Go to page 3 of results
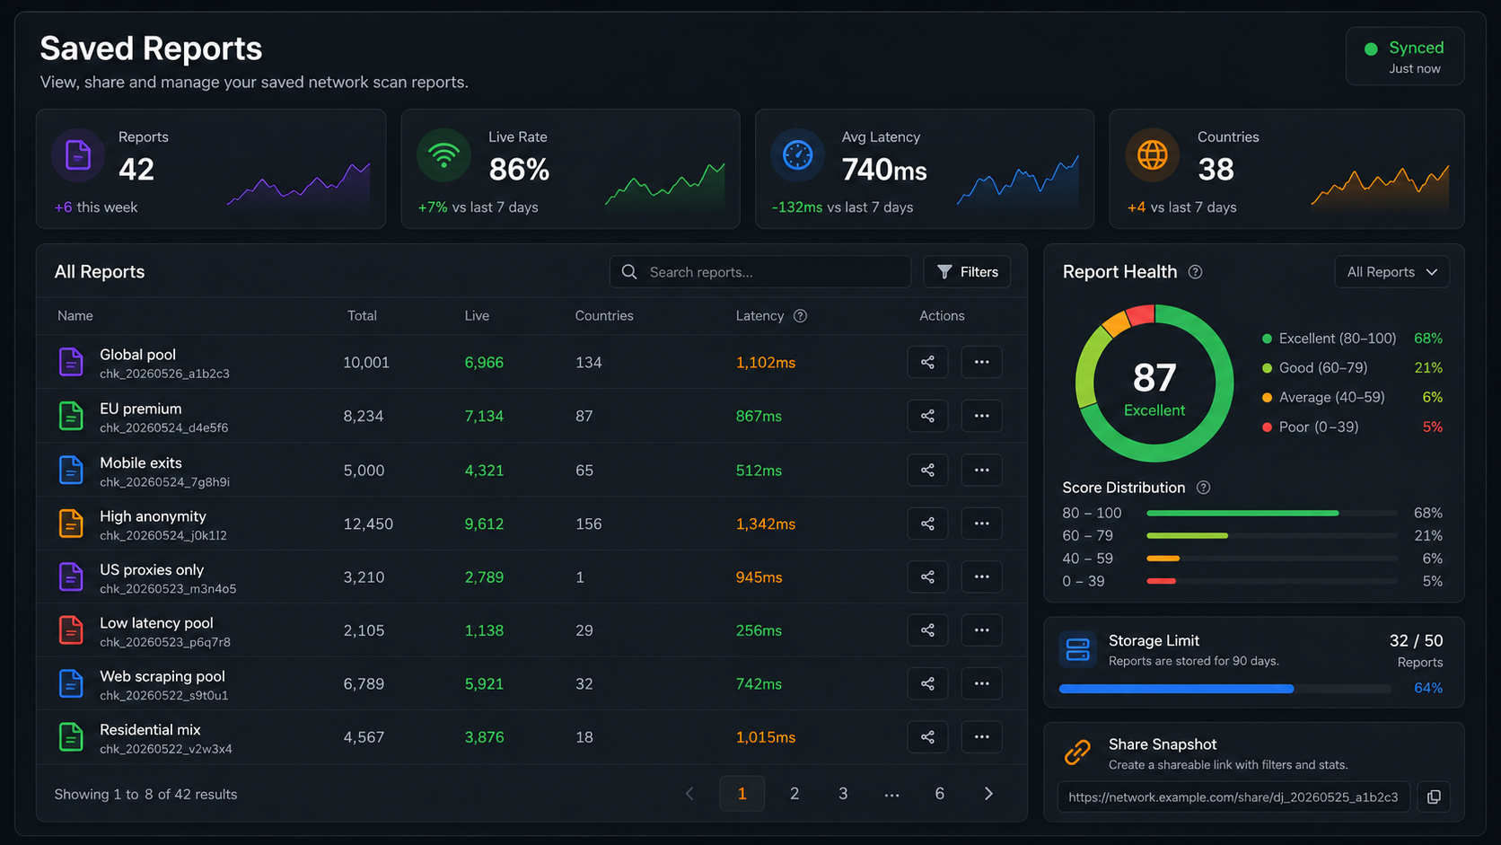Image resolution: width=1501 pixels, height=845 pixels. [x=843, y=794]
